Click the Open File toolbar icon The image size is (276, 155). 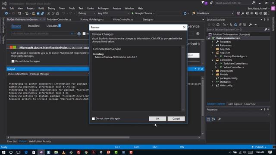pos(34,13)
